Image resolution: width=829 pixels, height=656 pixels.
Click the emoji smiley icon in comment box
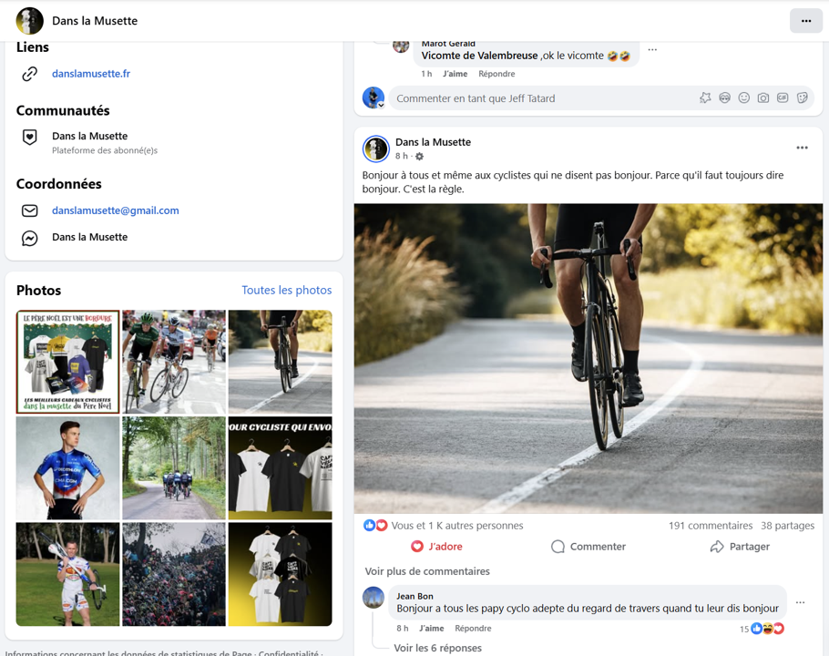pos(744,98)
